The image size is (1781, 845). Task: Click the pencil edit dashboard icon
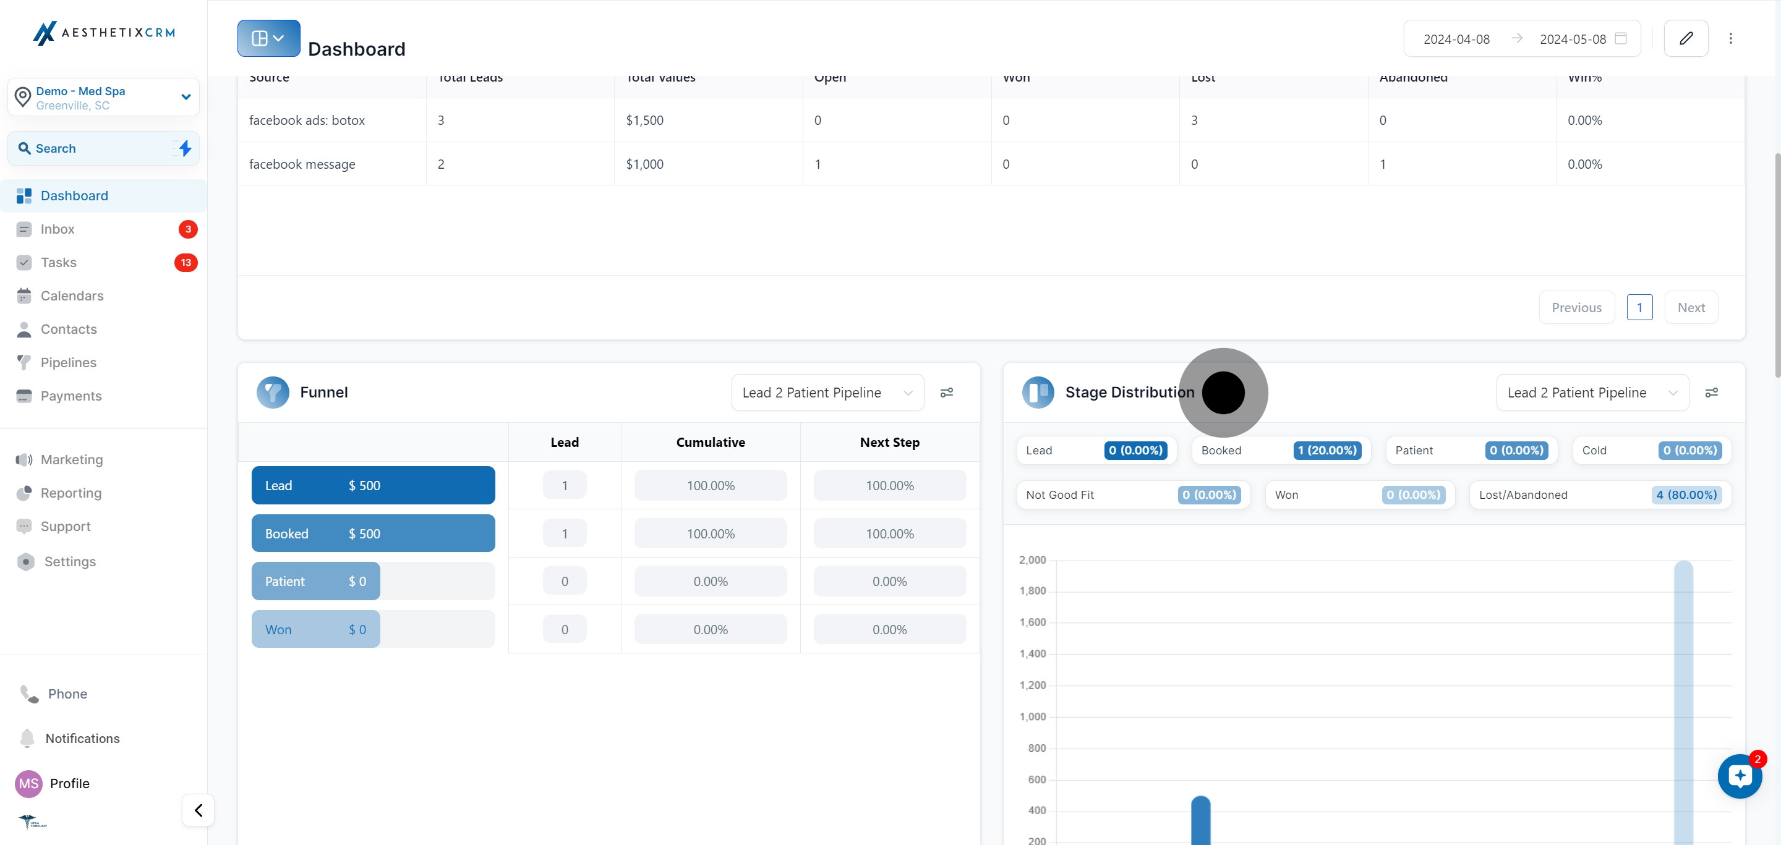click(1686, 39)
